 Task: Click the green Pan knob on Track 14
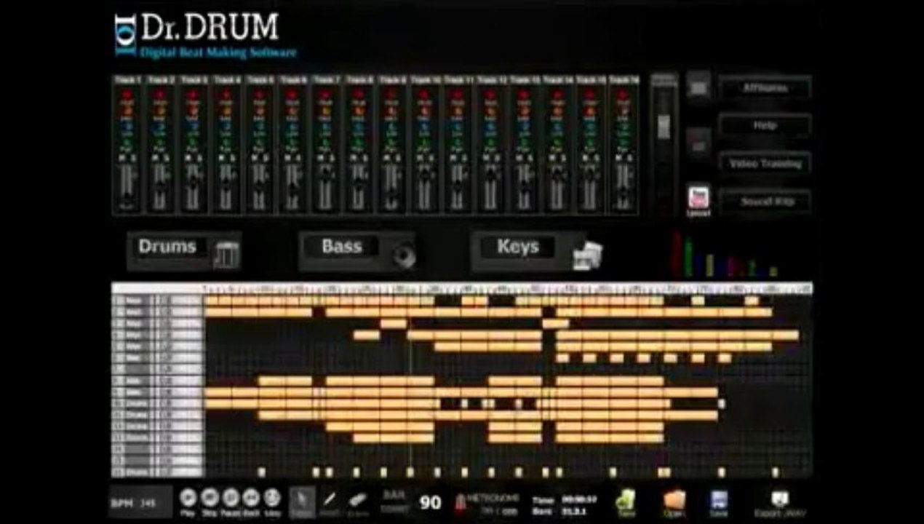558,140
